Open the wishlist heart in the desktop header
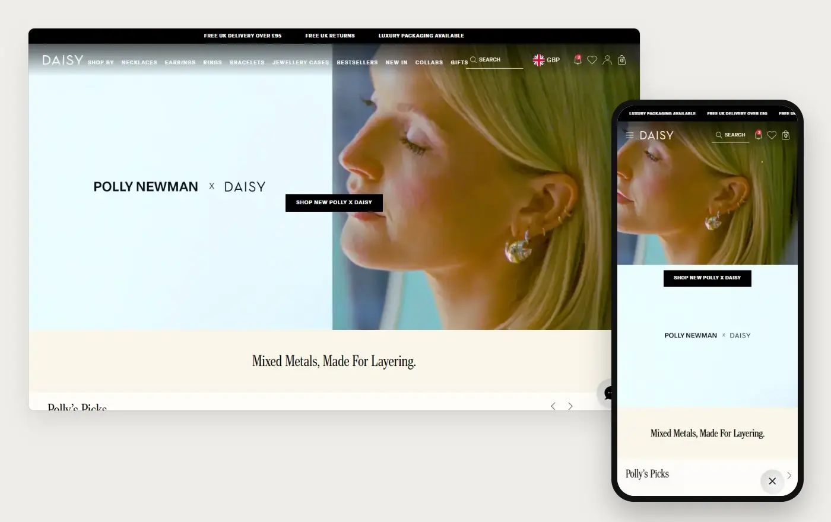The image size is (831, 522). (592, 60)
